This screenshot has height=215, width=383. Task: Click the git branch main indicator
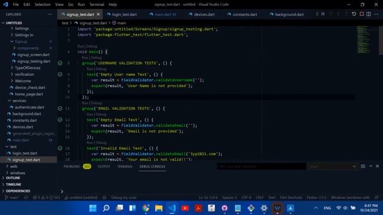12,198
